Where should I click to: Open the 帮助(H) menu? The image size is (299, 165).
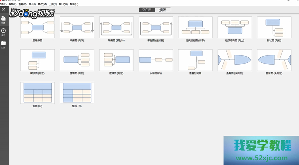tap(74, 4)
